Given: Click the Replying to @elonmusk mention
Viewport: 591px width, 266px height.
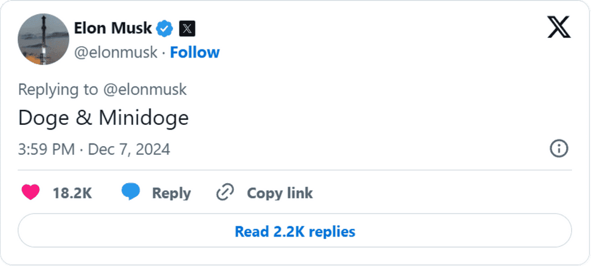Looking at the screenshot, I should 144,90.
